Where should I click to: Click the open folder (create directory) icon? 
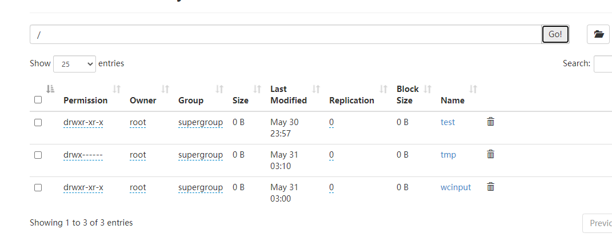click(x=598, y=34)
